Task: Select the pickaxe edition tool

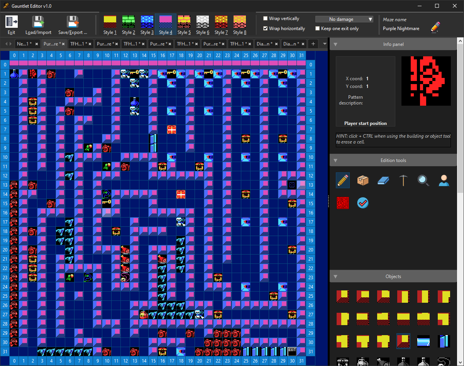Action: 403,180
